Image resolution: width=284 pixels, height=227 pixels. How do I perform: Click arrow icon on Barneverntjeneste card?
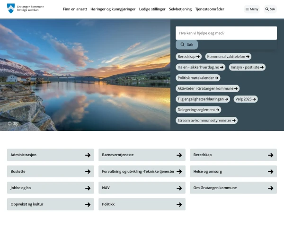tap(179, 155)
